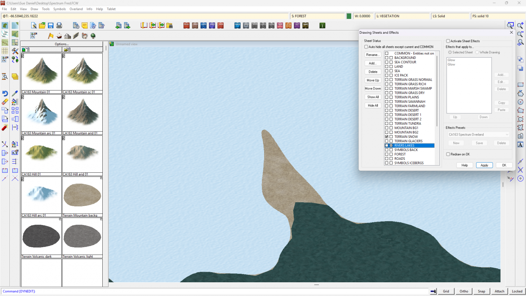This screenshot has width=526, height=296.
Task: Click the Print icon in toolbar
Action: 59,26
